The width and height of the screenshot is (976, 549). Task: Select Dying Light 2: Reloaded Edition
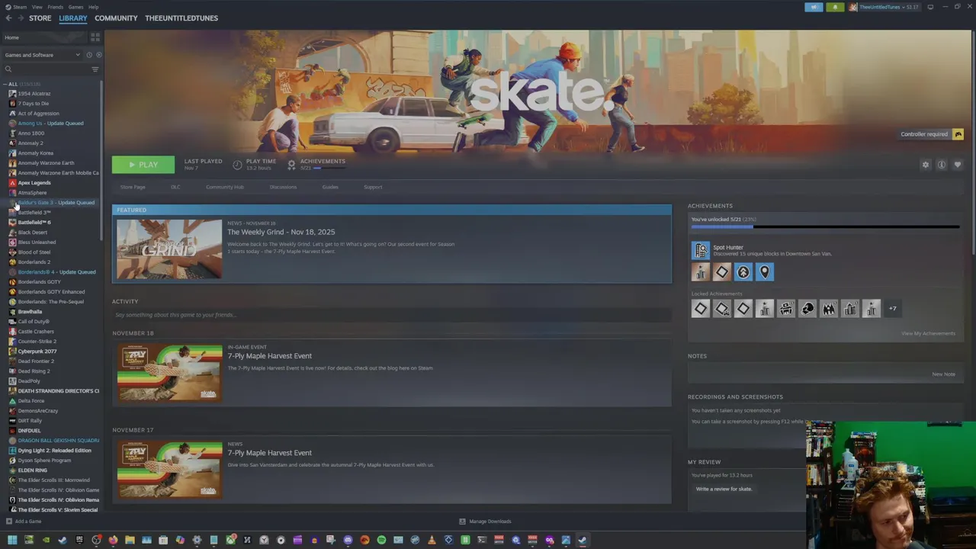[53, 451]
